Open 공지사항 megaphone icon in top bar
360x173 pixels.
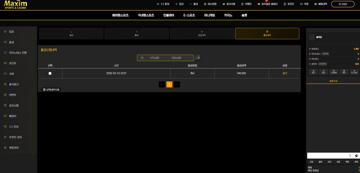(x=224, y=4)
